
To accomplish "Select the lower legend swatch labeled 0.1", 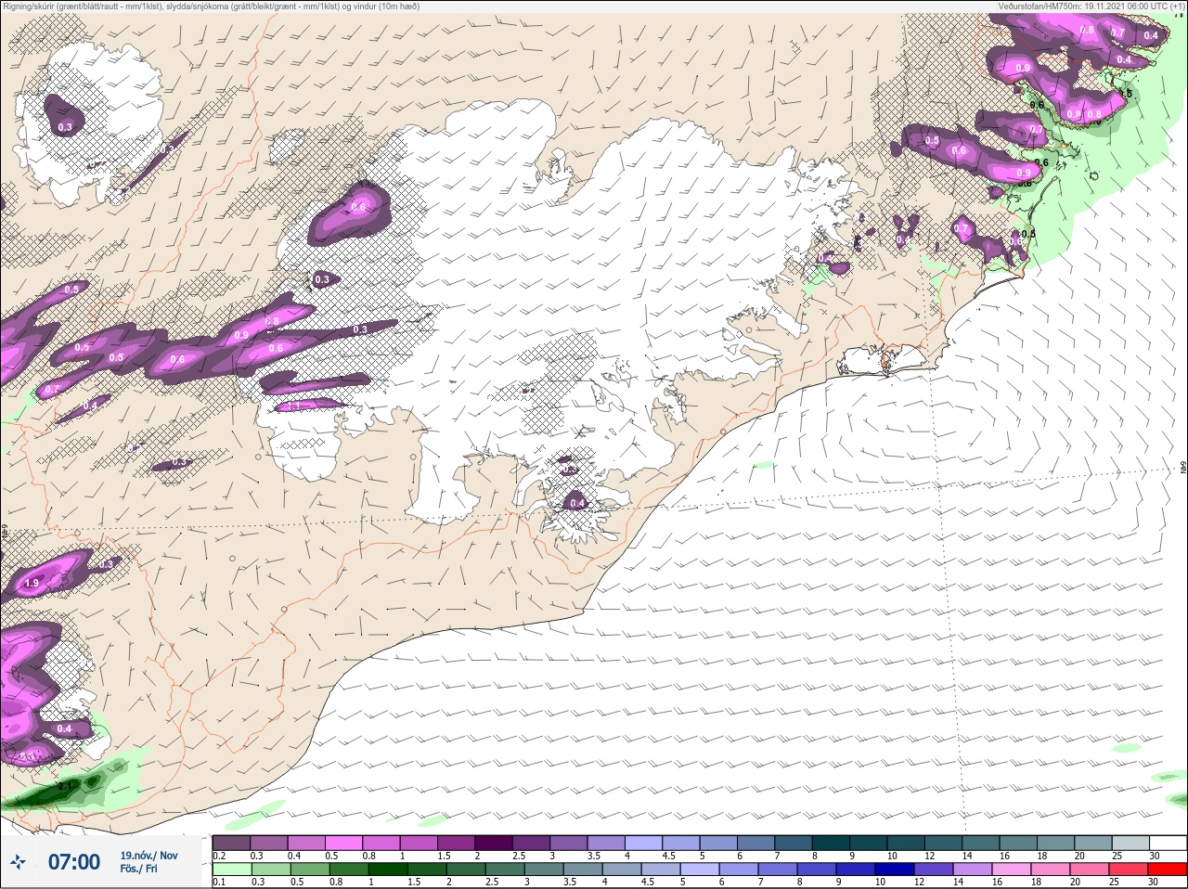I will [x=231, y=870].
